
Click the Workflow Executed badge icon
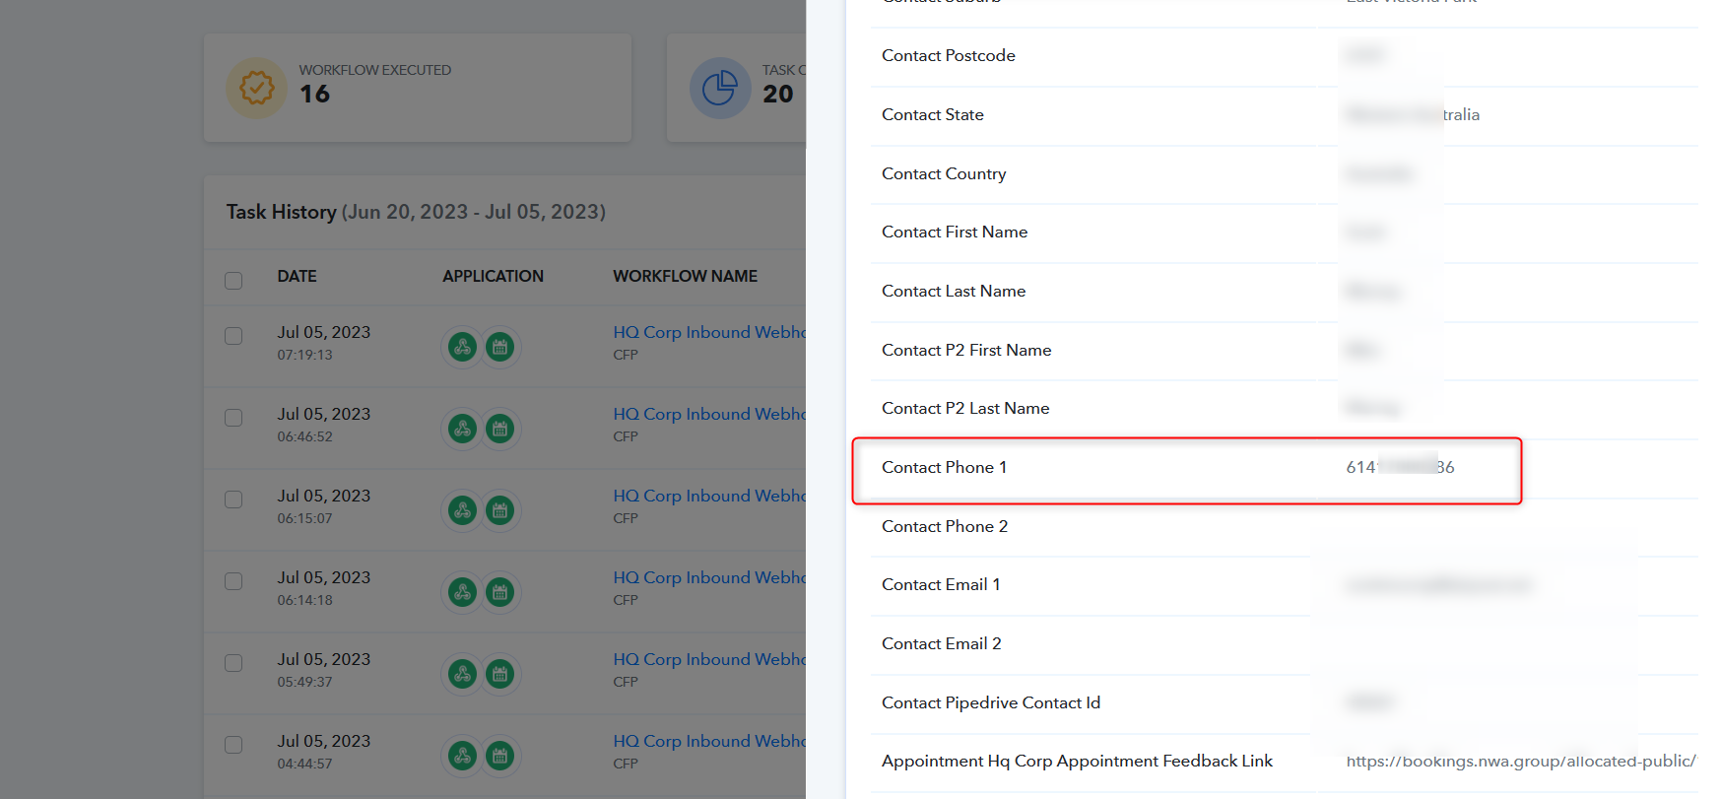click(257, 88)
